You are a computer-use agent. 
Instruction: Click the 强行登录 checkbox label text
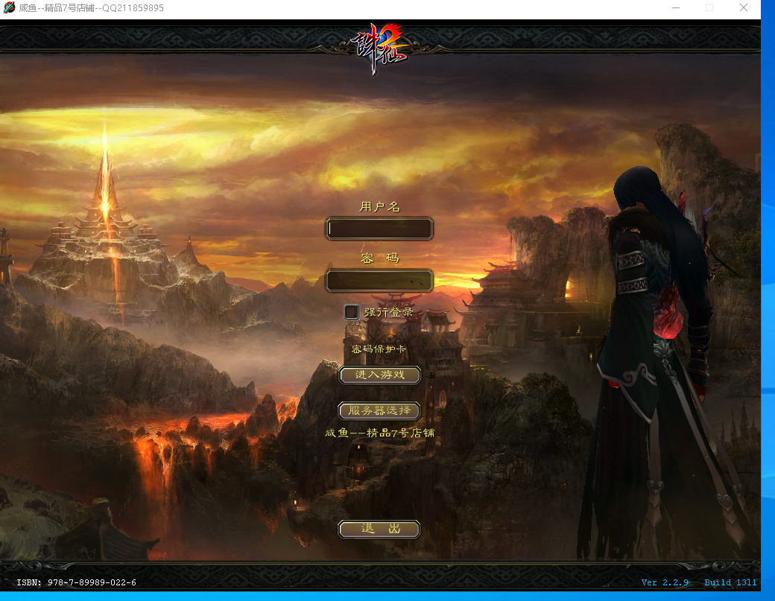(x=388, y=312)
